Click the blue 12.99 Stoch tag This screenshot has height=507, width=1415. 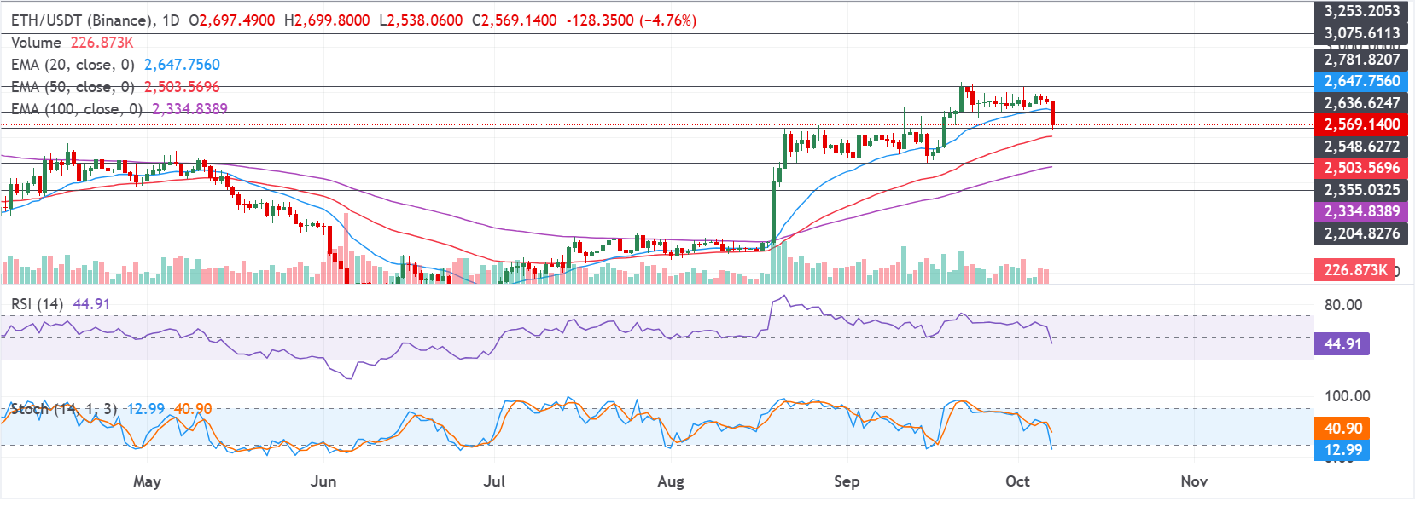(x=1342, y=450)
